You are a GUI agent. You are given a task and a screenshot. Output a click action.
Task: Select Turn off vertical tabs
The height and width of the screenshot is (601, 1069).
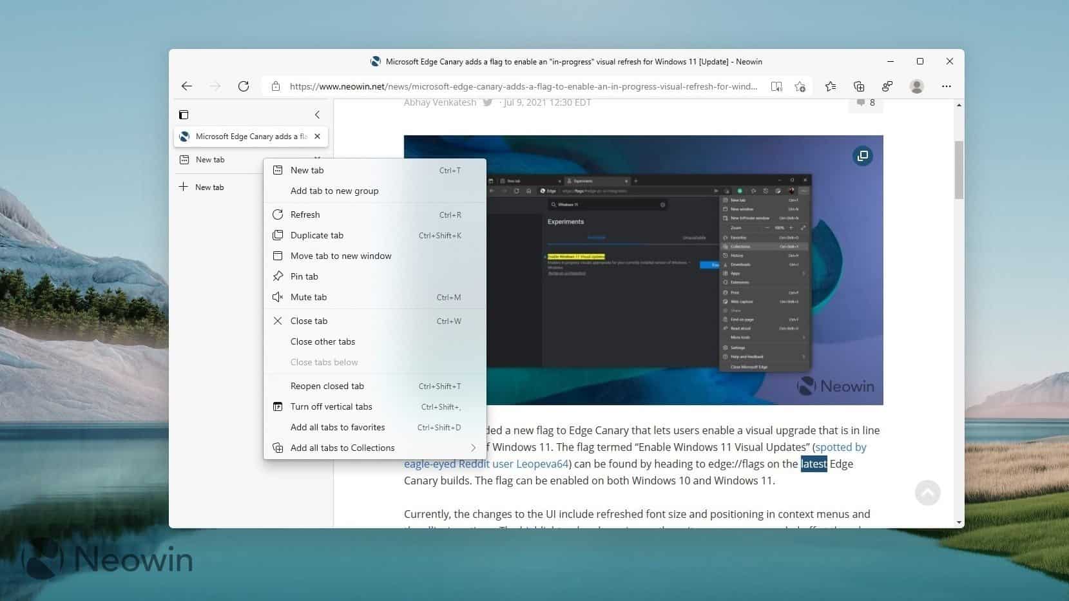(331, 406)
